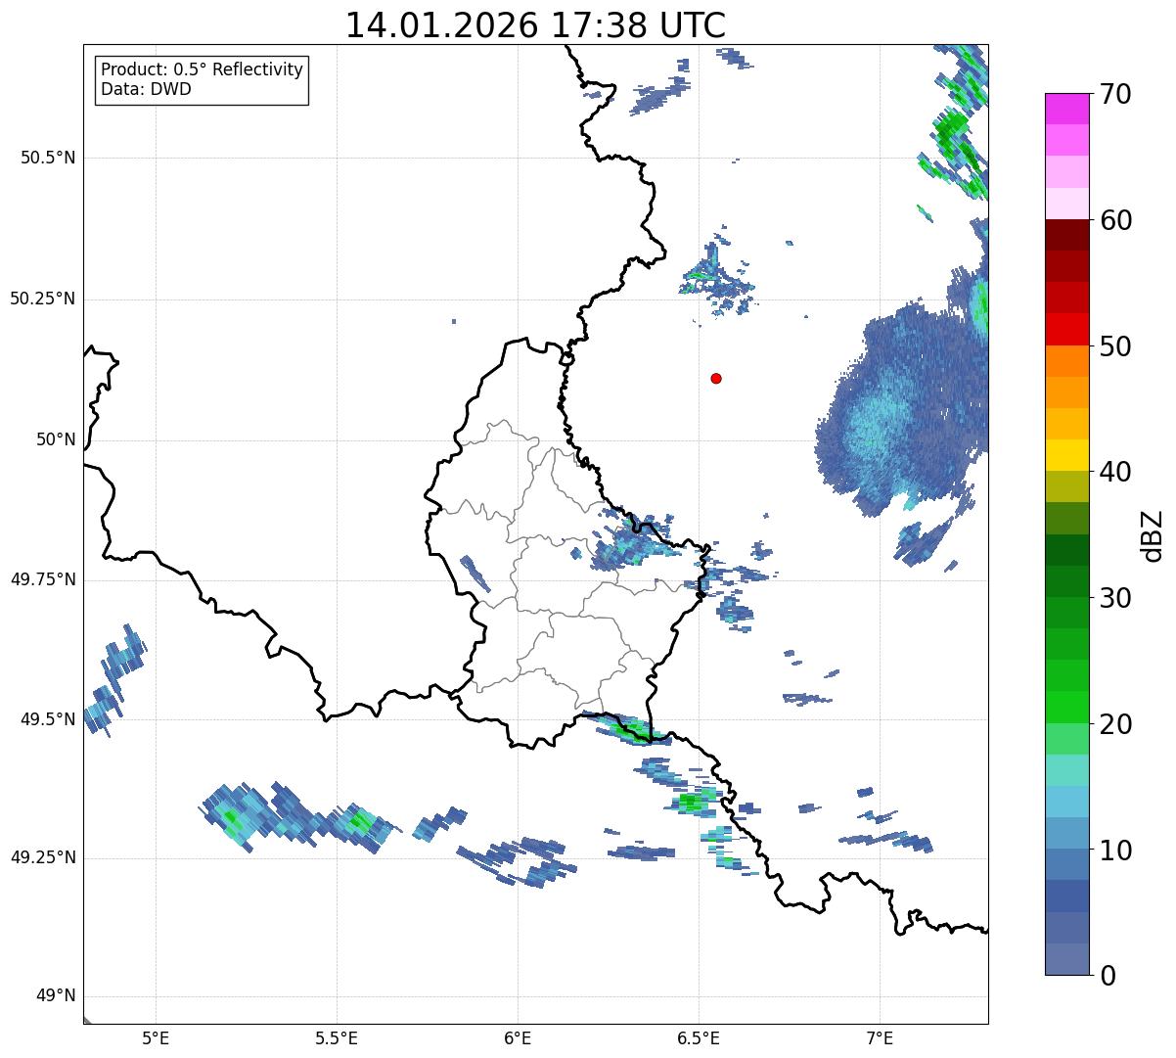Click the longitude label "5.5°E"
The height and width of the screenshot is (1058, 1176).
coord(337,1038)
